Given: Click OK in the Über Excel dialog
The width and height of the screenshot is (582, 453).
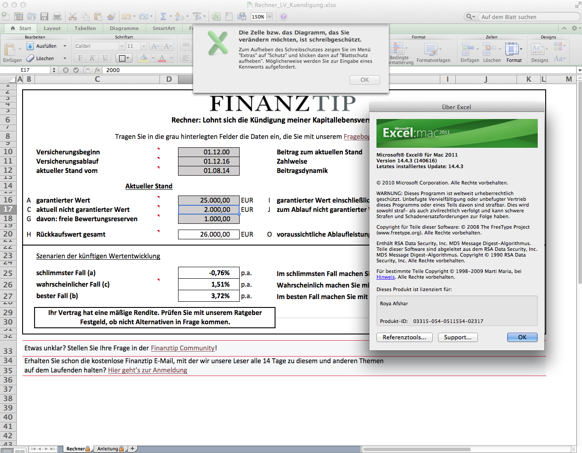Looking at the screenshot, I should point(522,337).
